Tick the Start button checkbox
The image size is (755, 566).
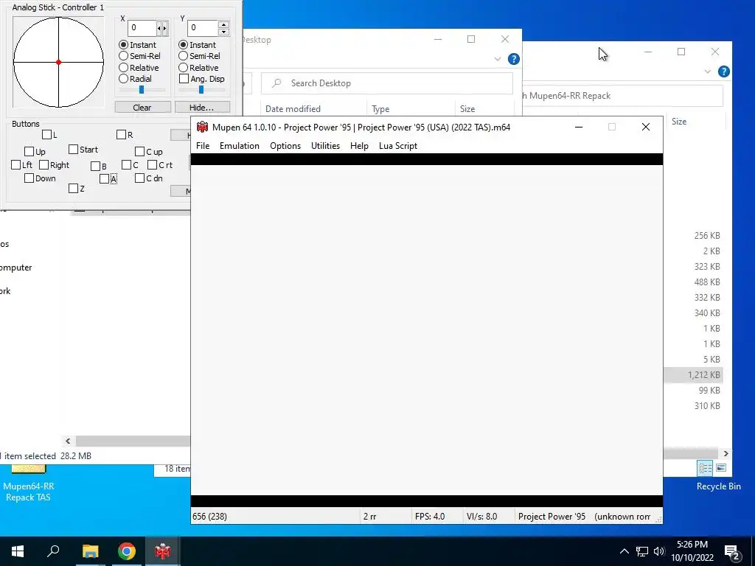[73, 150]
